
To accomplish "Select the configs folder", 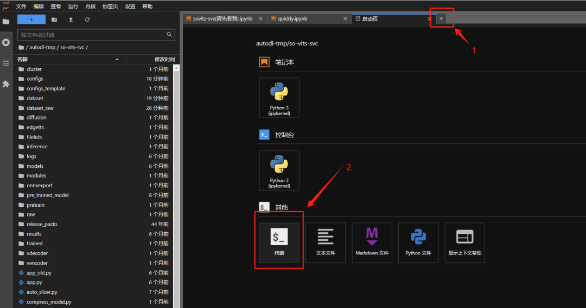I will [93, 78].
